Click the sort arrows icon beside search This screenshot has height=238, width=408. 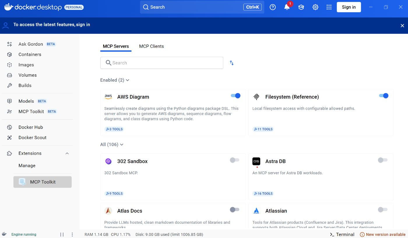(x=232, y=63)
